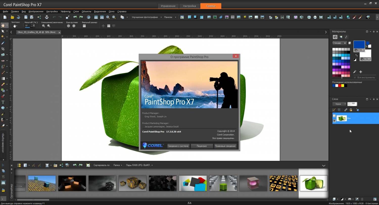The width and height of the screenshot is (379, 205).
Task: Close the 'О программе PaintShop Pro' dialog
Action: pos(236,56)
